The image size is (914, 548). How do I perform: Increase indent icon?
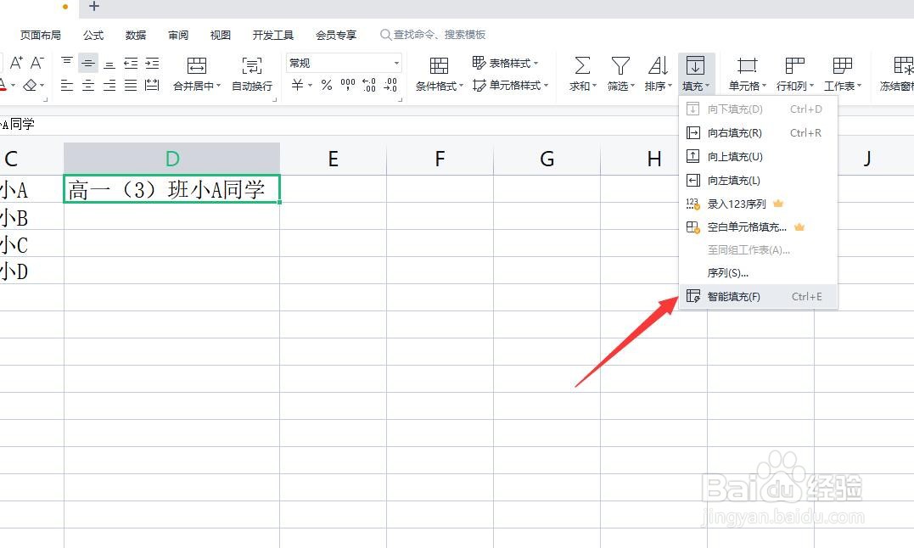pyautogui.click(x=152, y=63)
